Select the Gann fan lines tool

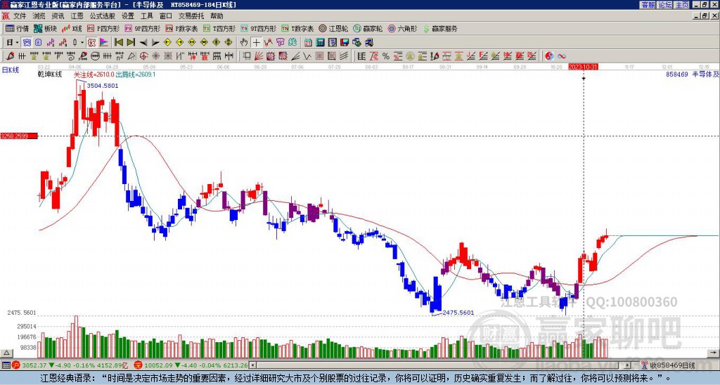coord(259,56)
